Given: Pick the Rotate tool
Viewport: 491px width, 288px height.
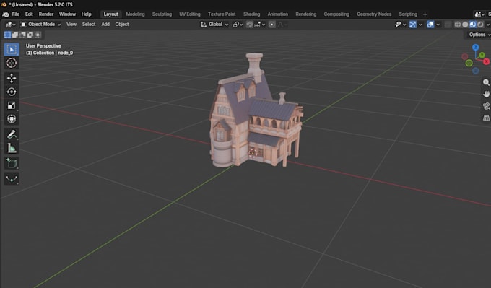Looking at the screenshot, I should click(12, 92).
